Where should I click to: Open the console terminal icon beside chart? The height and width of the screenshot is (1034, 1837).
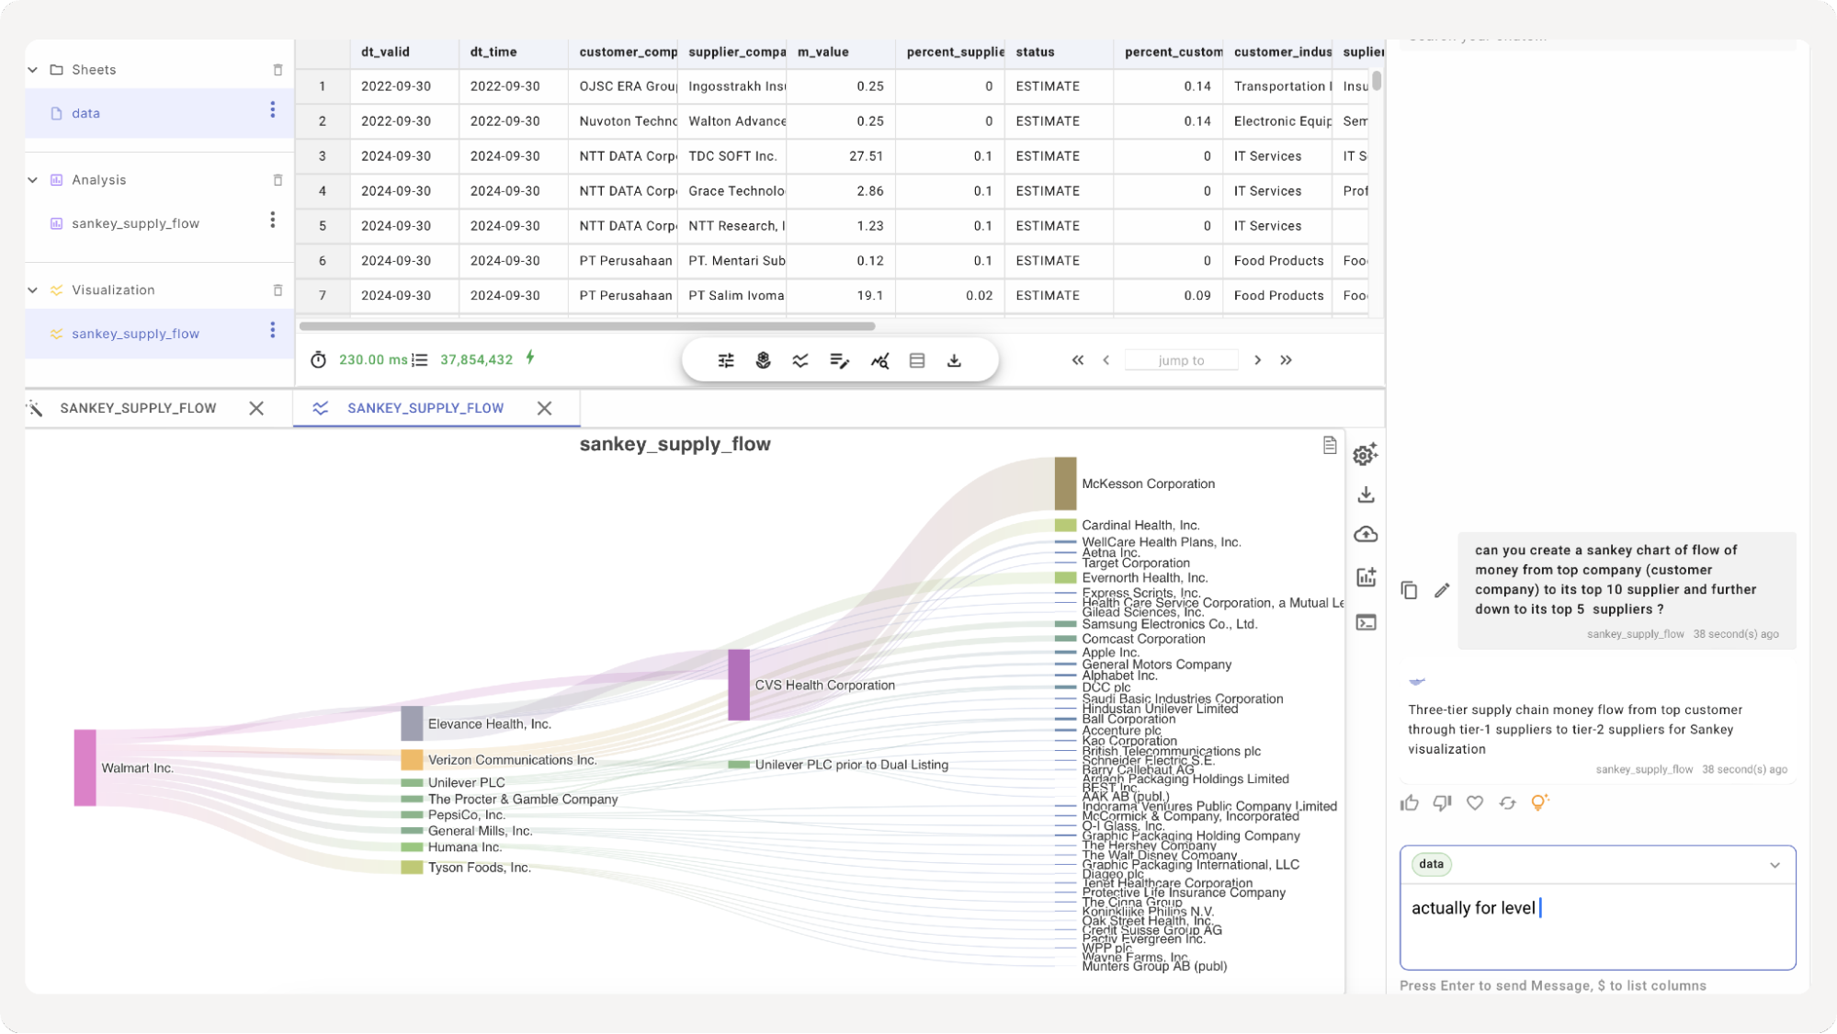(1366, 623)
